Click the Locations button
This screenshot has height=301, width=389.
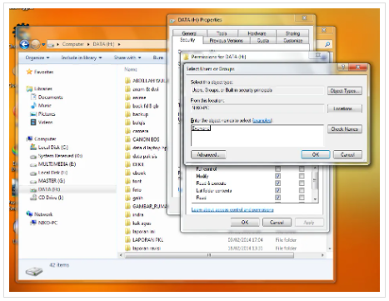(345, 108)
